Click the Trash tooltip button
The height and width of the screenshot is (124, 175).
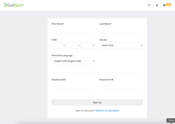171,121
